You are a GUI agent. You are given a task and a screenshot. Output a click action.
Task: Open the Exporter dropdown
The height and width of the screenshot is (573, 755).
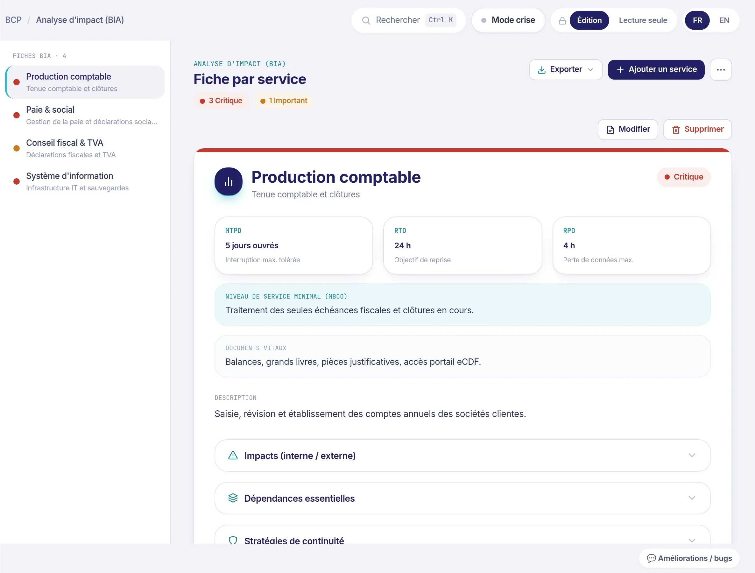pyautogui.click(x=566, y=70)
